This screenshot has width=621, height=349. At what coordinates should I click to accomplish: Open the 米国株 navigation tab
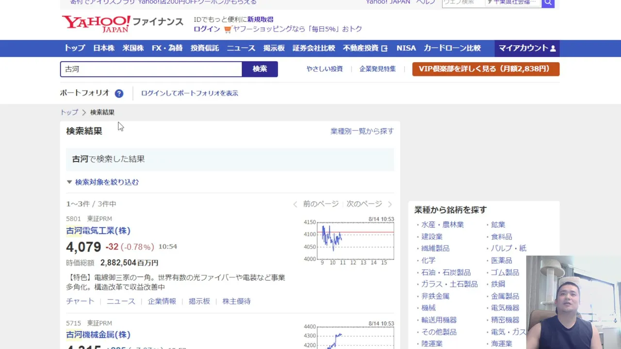133,48
